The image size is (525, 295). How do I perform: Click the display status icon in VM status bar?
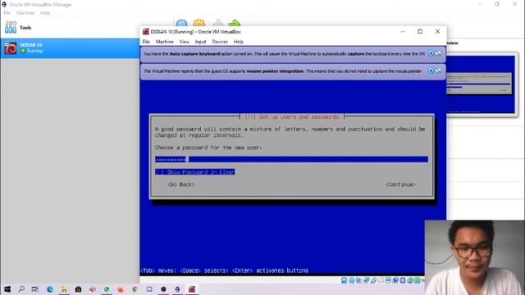[388, 280]
